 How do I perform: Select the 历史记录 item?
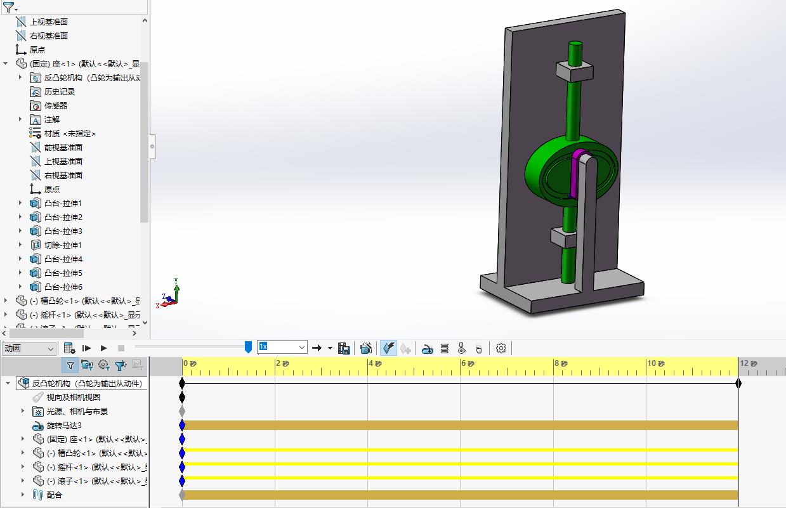pos(60,91)
